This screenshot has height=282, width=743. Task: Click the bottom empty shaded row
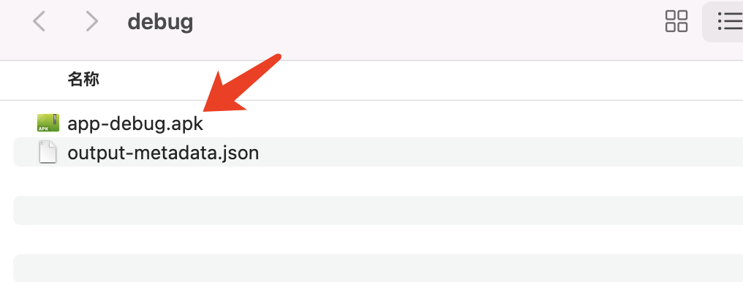click(378, 268)
